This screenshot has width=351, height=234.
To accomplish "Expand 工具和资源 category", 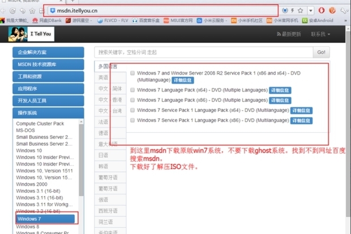I will [x=48, y=76].
